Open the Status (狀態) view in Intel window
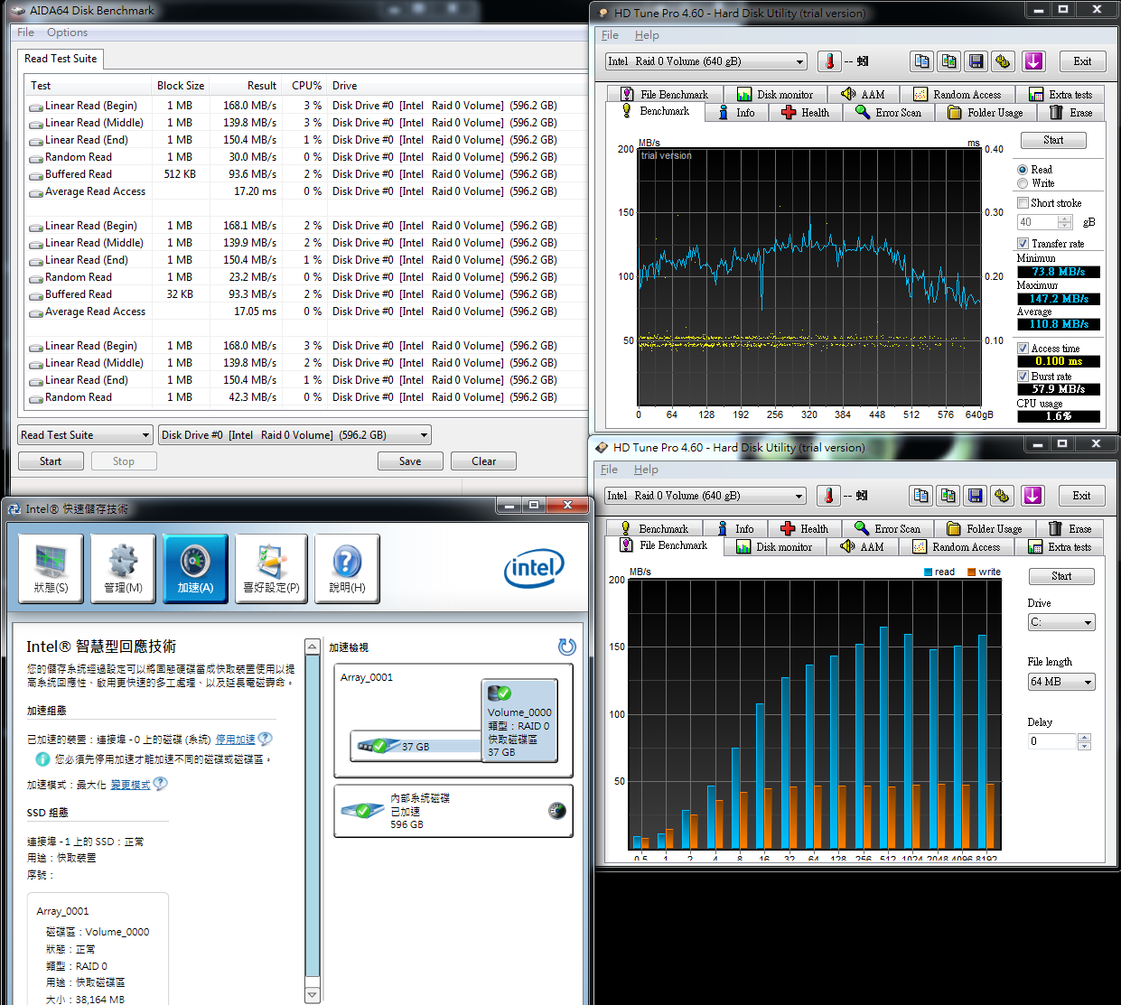 point(51,568)
